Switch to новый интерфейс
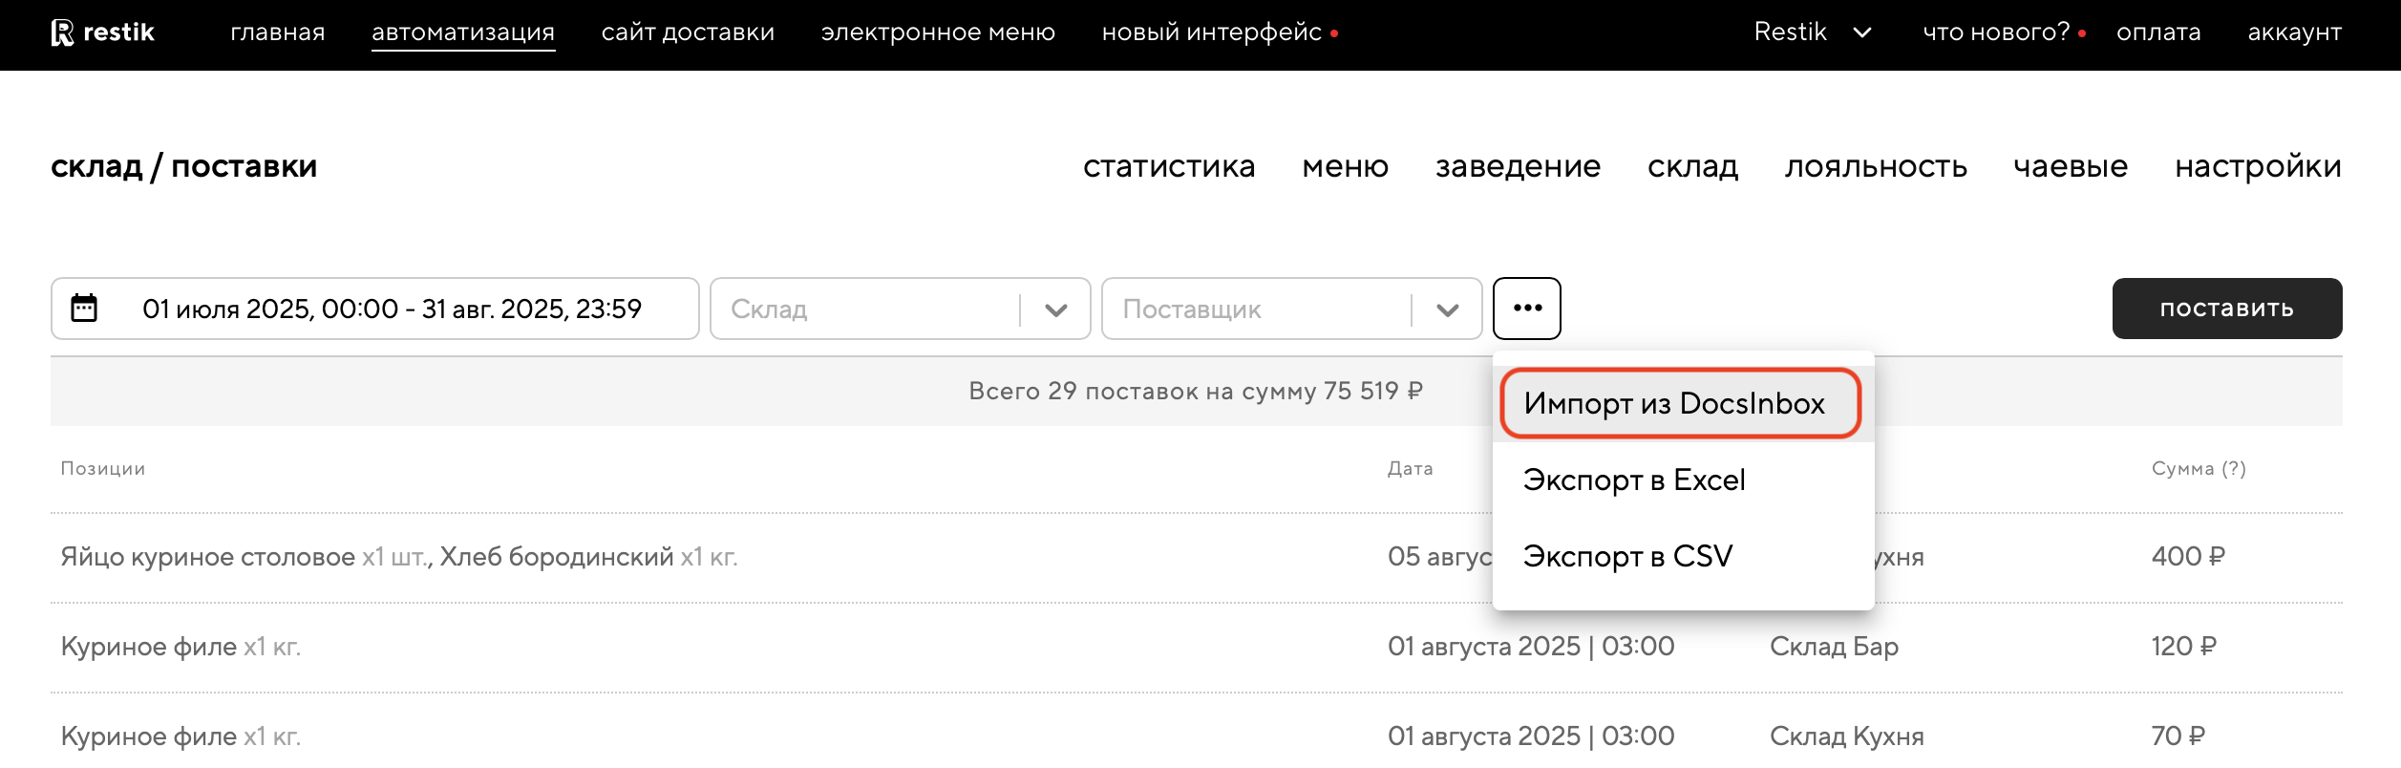2401x768 pixels. click(1211, 32)
